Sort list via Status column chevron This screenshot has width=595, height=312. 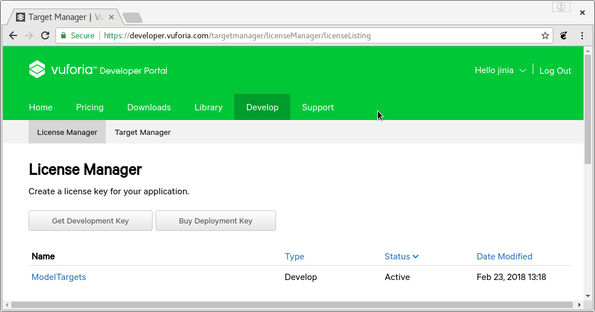tap(416, 257)
